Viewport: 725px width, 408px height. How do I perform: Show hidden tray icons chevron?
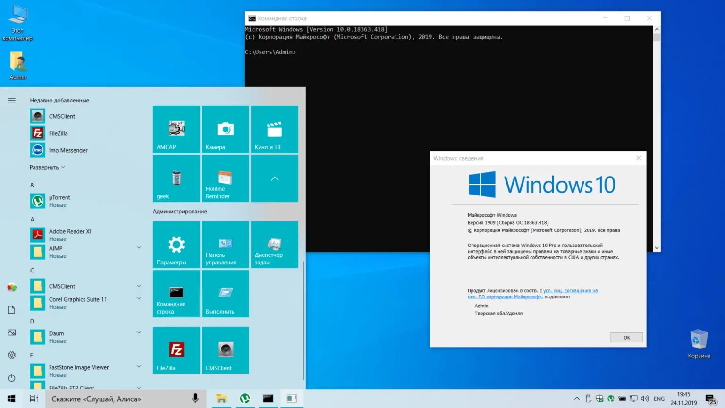tap(577, 399)
